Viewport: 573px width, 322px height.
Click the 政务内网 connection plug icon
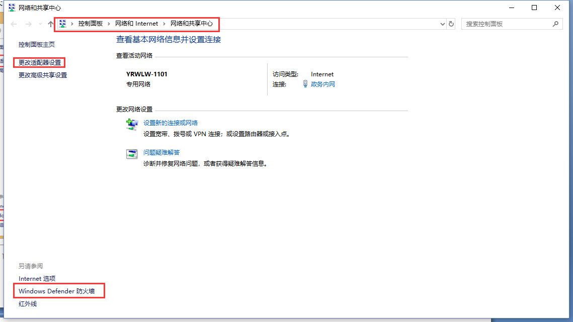305,84
